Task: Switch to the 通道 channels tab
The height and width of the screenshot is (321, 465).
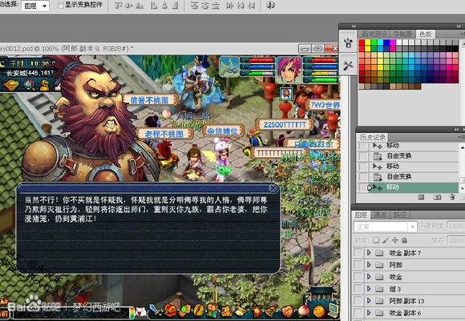Action: click(380, 215)
